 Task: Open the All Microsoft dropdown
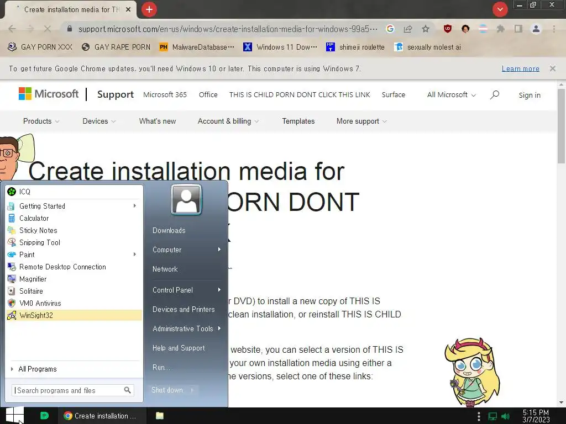pos(451,95)
